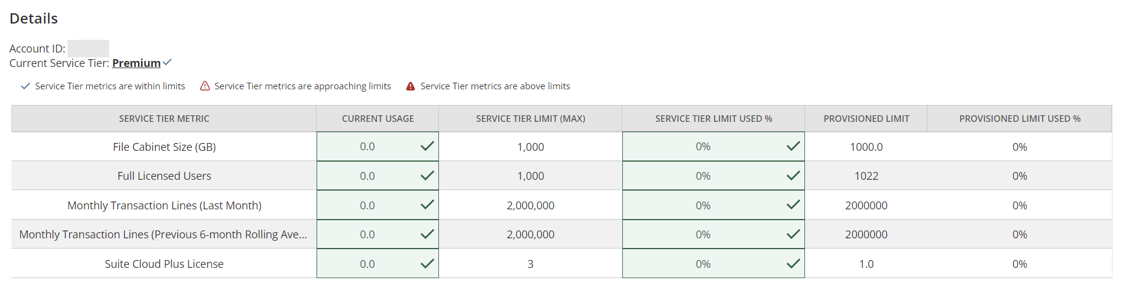The width and height of the screenshot is (1124, 292).
Task: Click 'Service Tier metrics are approaching limits' text
Action: click(x=303, y=86)
